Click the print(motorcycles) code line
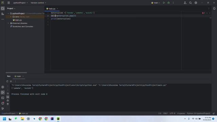This screenshot has width=217, height=122. click(61, 19)
